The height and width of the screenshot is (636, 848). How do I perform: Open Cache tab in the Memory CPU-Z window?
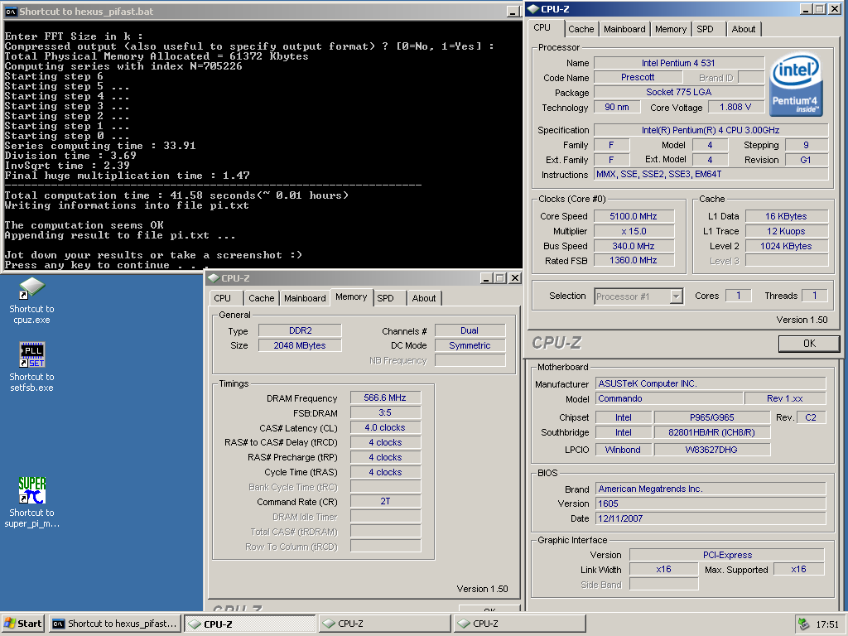point(262,298)
